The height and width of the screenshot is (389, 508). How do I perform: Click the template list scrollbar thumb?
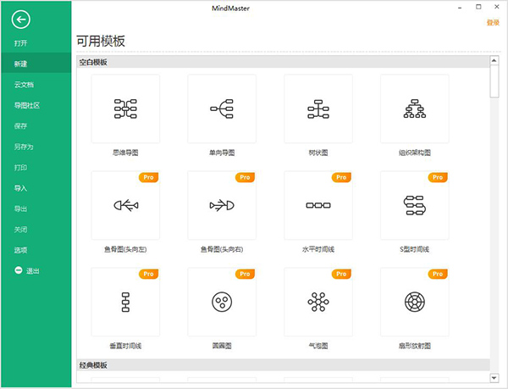pyautogui.click(x=494, y=81)
